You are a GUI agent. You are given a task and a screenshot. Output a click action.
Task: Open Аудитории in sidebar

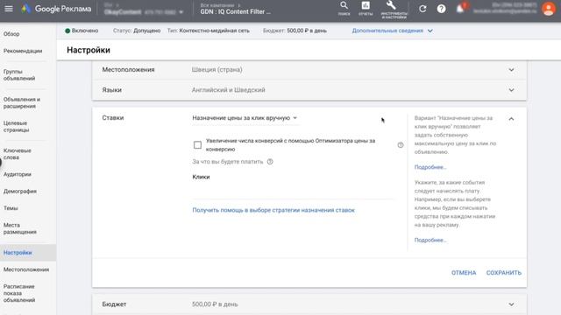[18, 174]
